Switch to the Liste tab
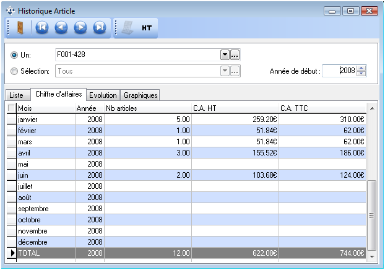385x270 pixels. tap(17, 95)
